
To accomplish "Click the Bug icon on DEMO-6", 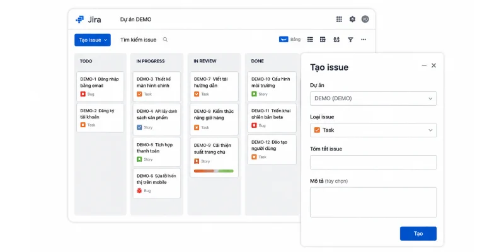I will (139, 191).
